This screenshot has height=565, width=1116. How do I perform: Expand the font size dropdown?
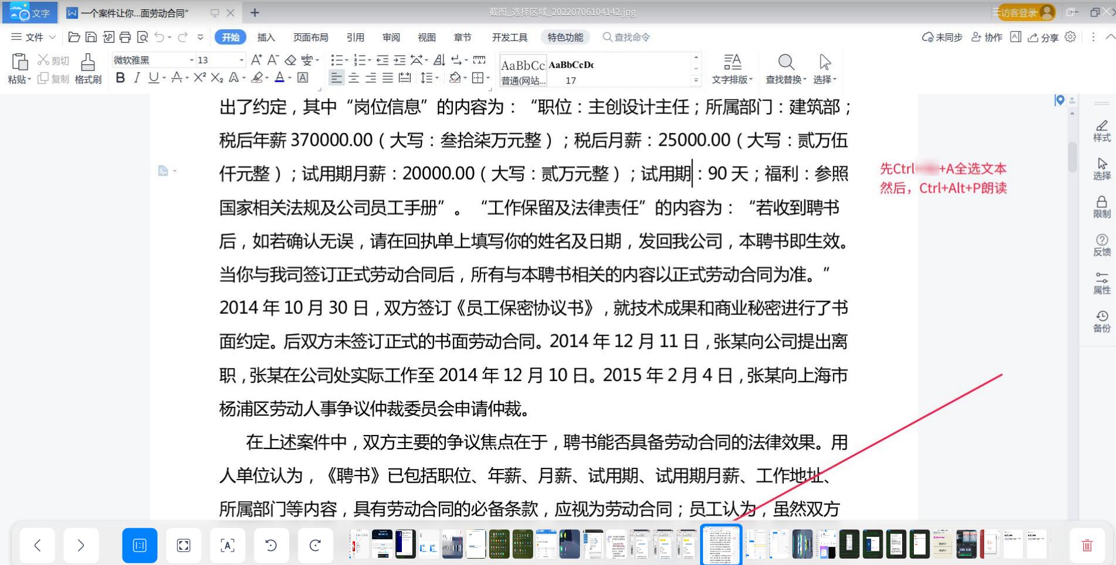[240, 59]
